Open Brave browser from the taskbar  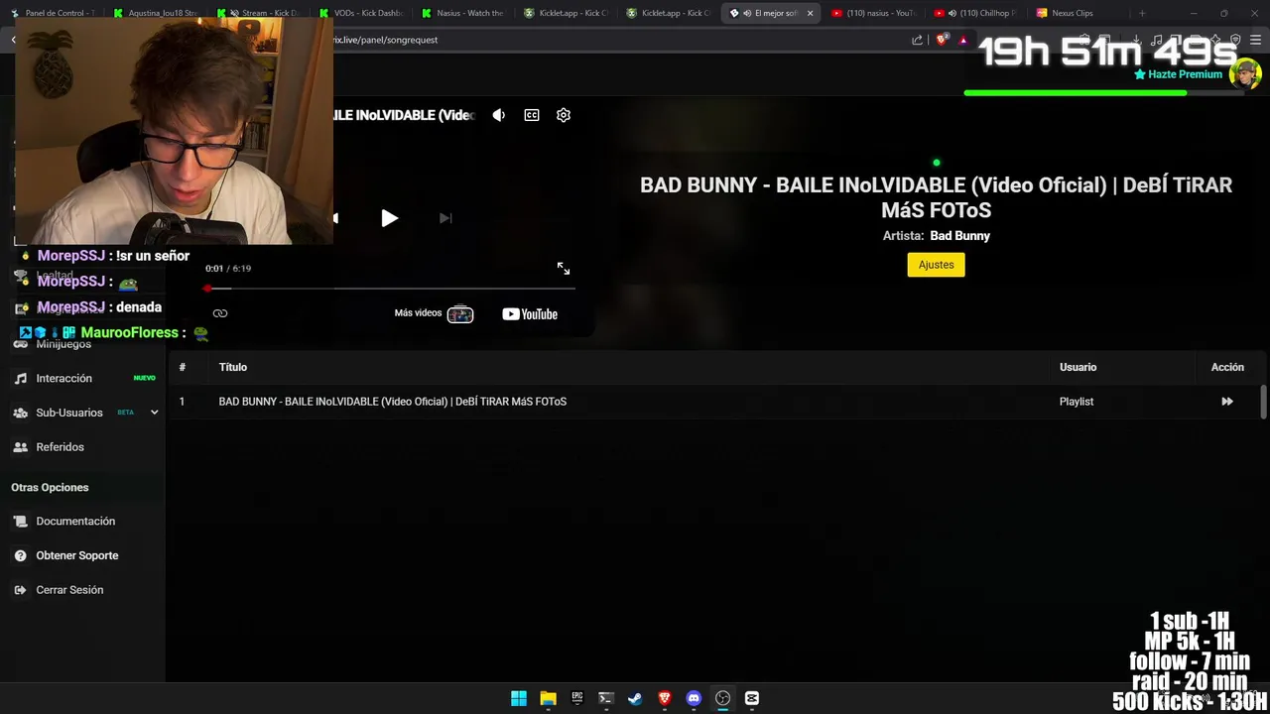665,698
